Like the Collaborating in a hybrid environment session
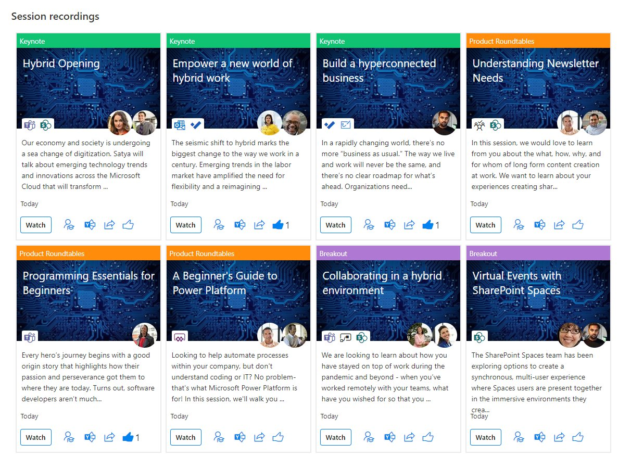 pyautogui.click(x=428, y=437)
